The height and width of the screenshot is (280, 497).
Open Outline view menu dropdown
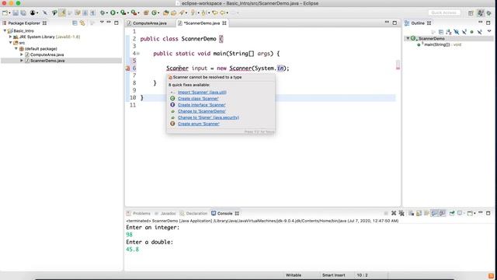click(489, 31)
